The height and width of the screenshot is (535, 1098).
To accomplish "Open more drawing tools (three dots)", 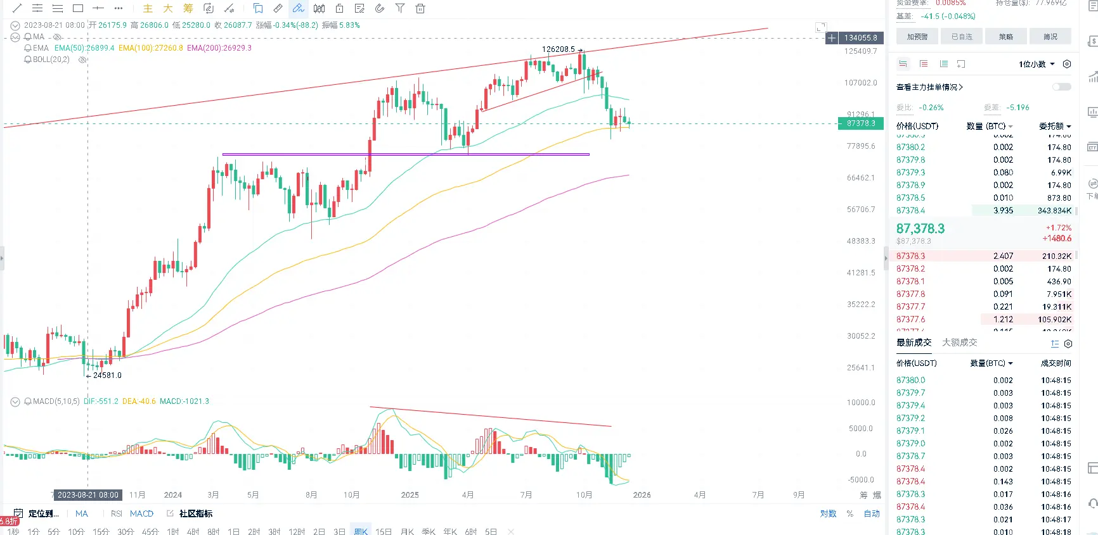I will pos(119,8).
